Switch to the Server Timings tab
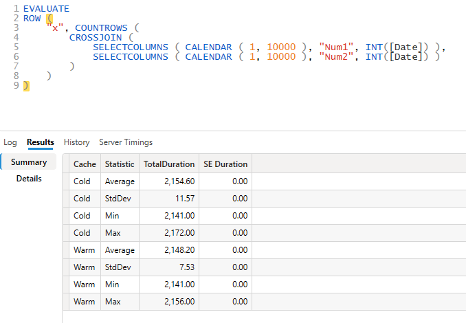466x323 pixels. (126, 142)
